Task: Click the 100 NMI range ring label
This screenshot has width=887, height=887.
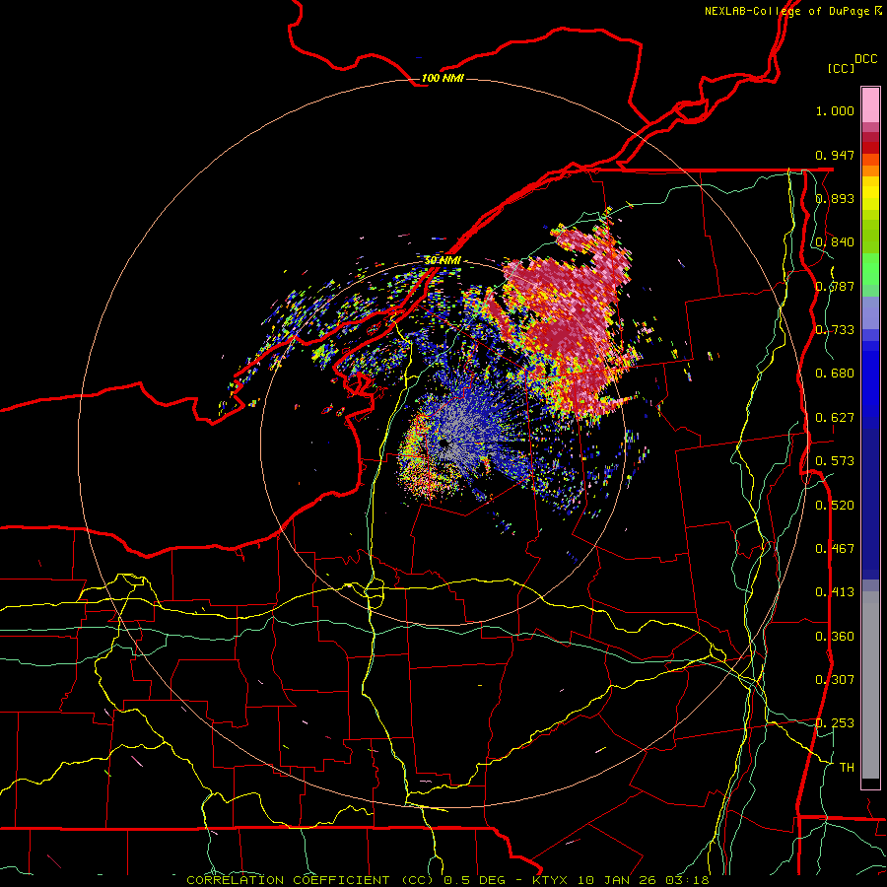Action: (443, 78)
